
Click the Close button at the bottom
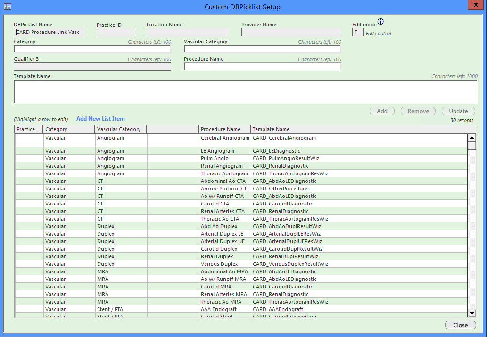click(x=460, y=325)
